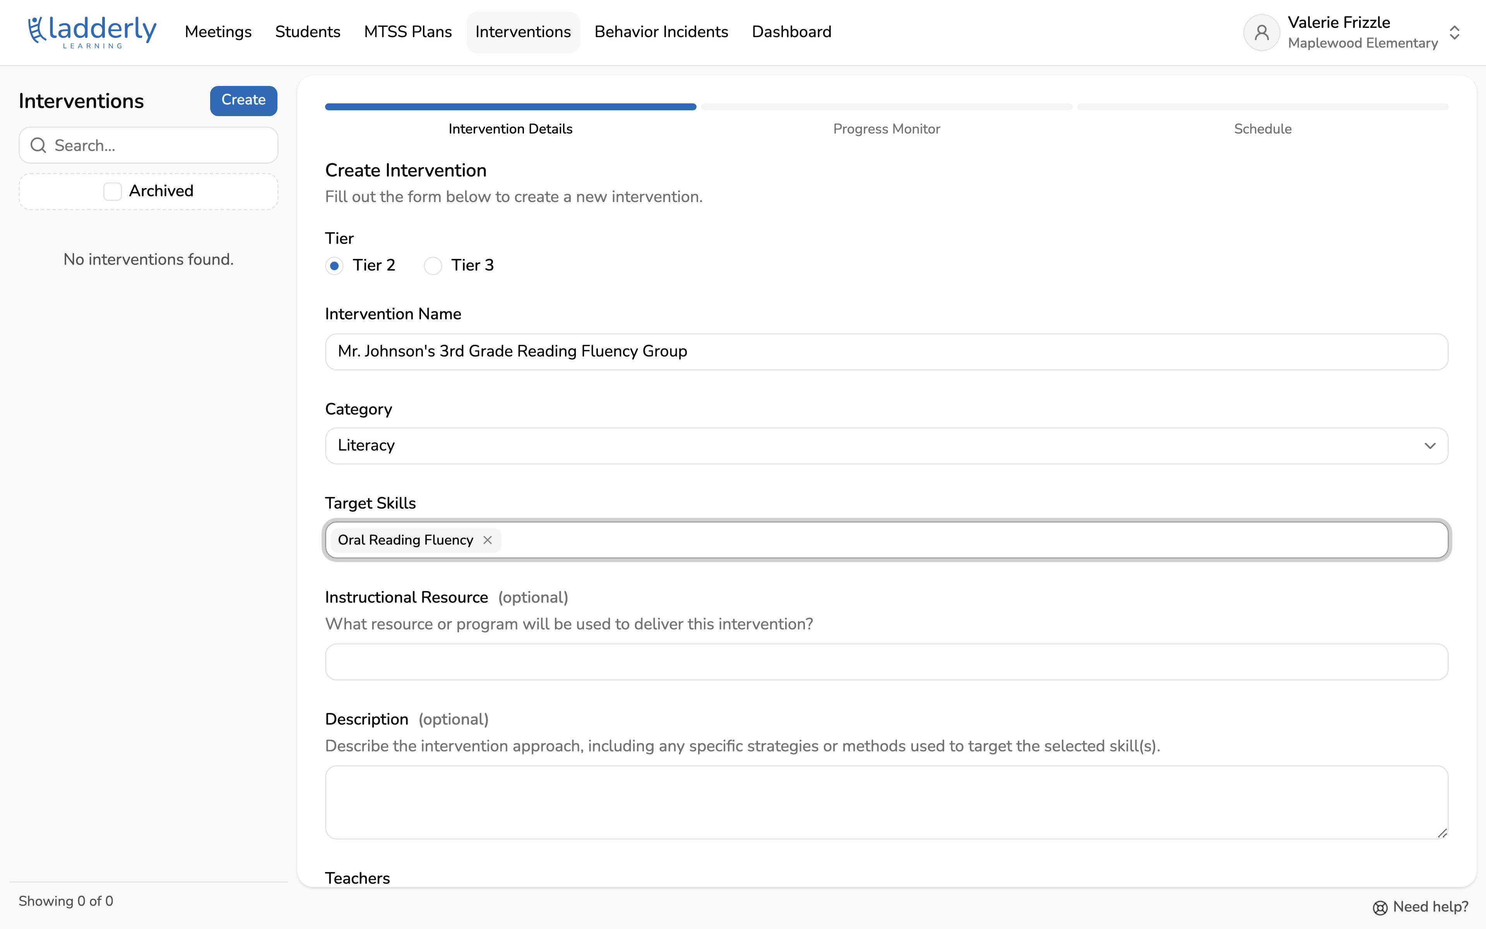Toggle the Archived checkbox
Screen dimensions: 1486x929
click(112, 191)
